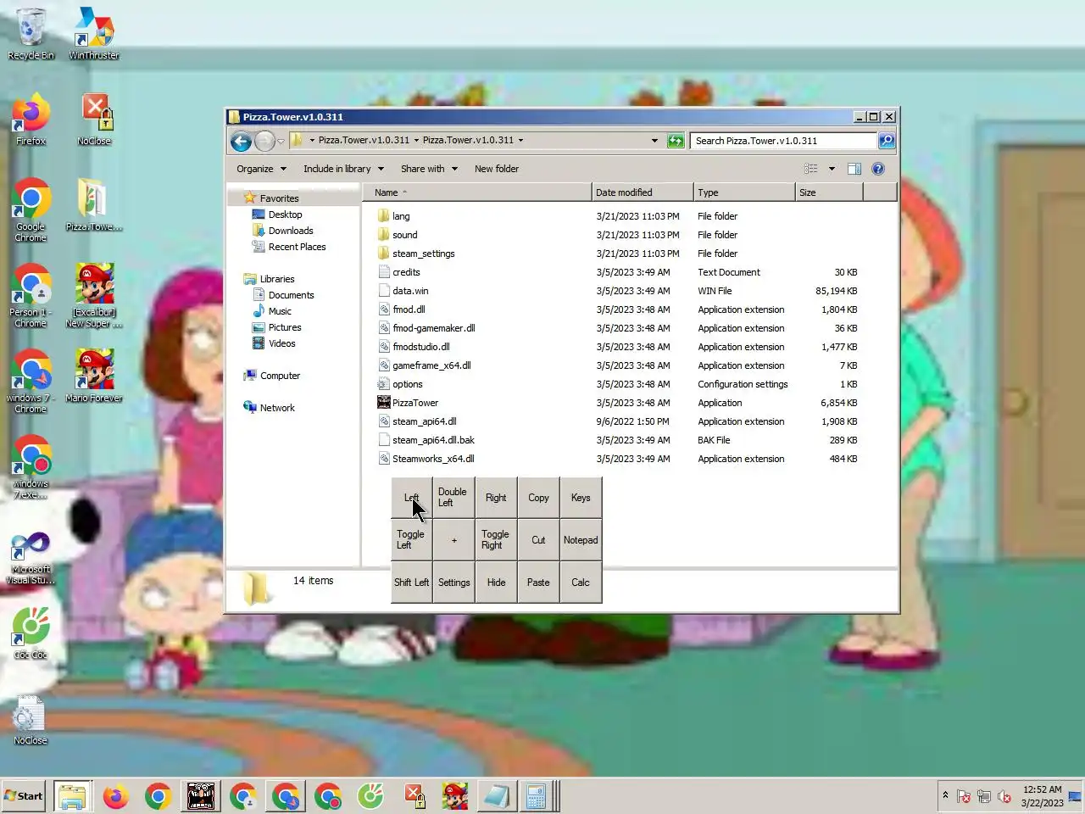The width and height of the screenshot is (1085, 814).
Task: Select the data.win file
Action: (x=410, y=291)
